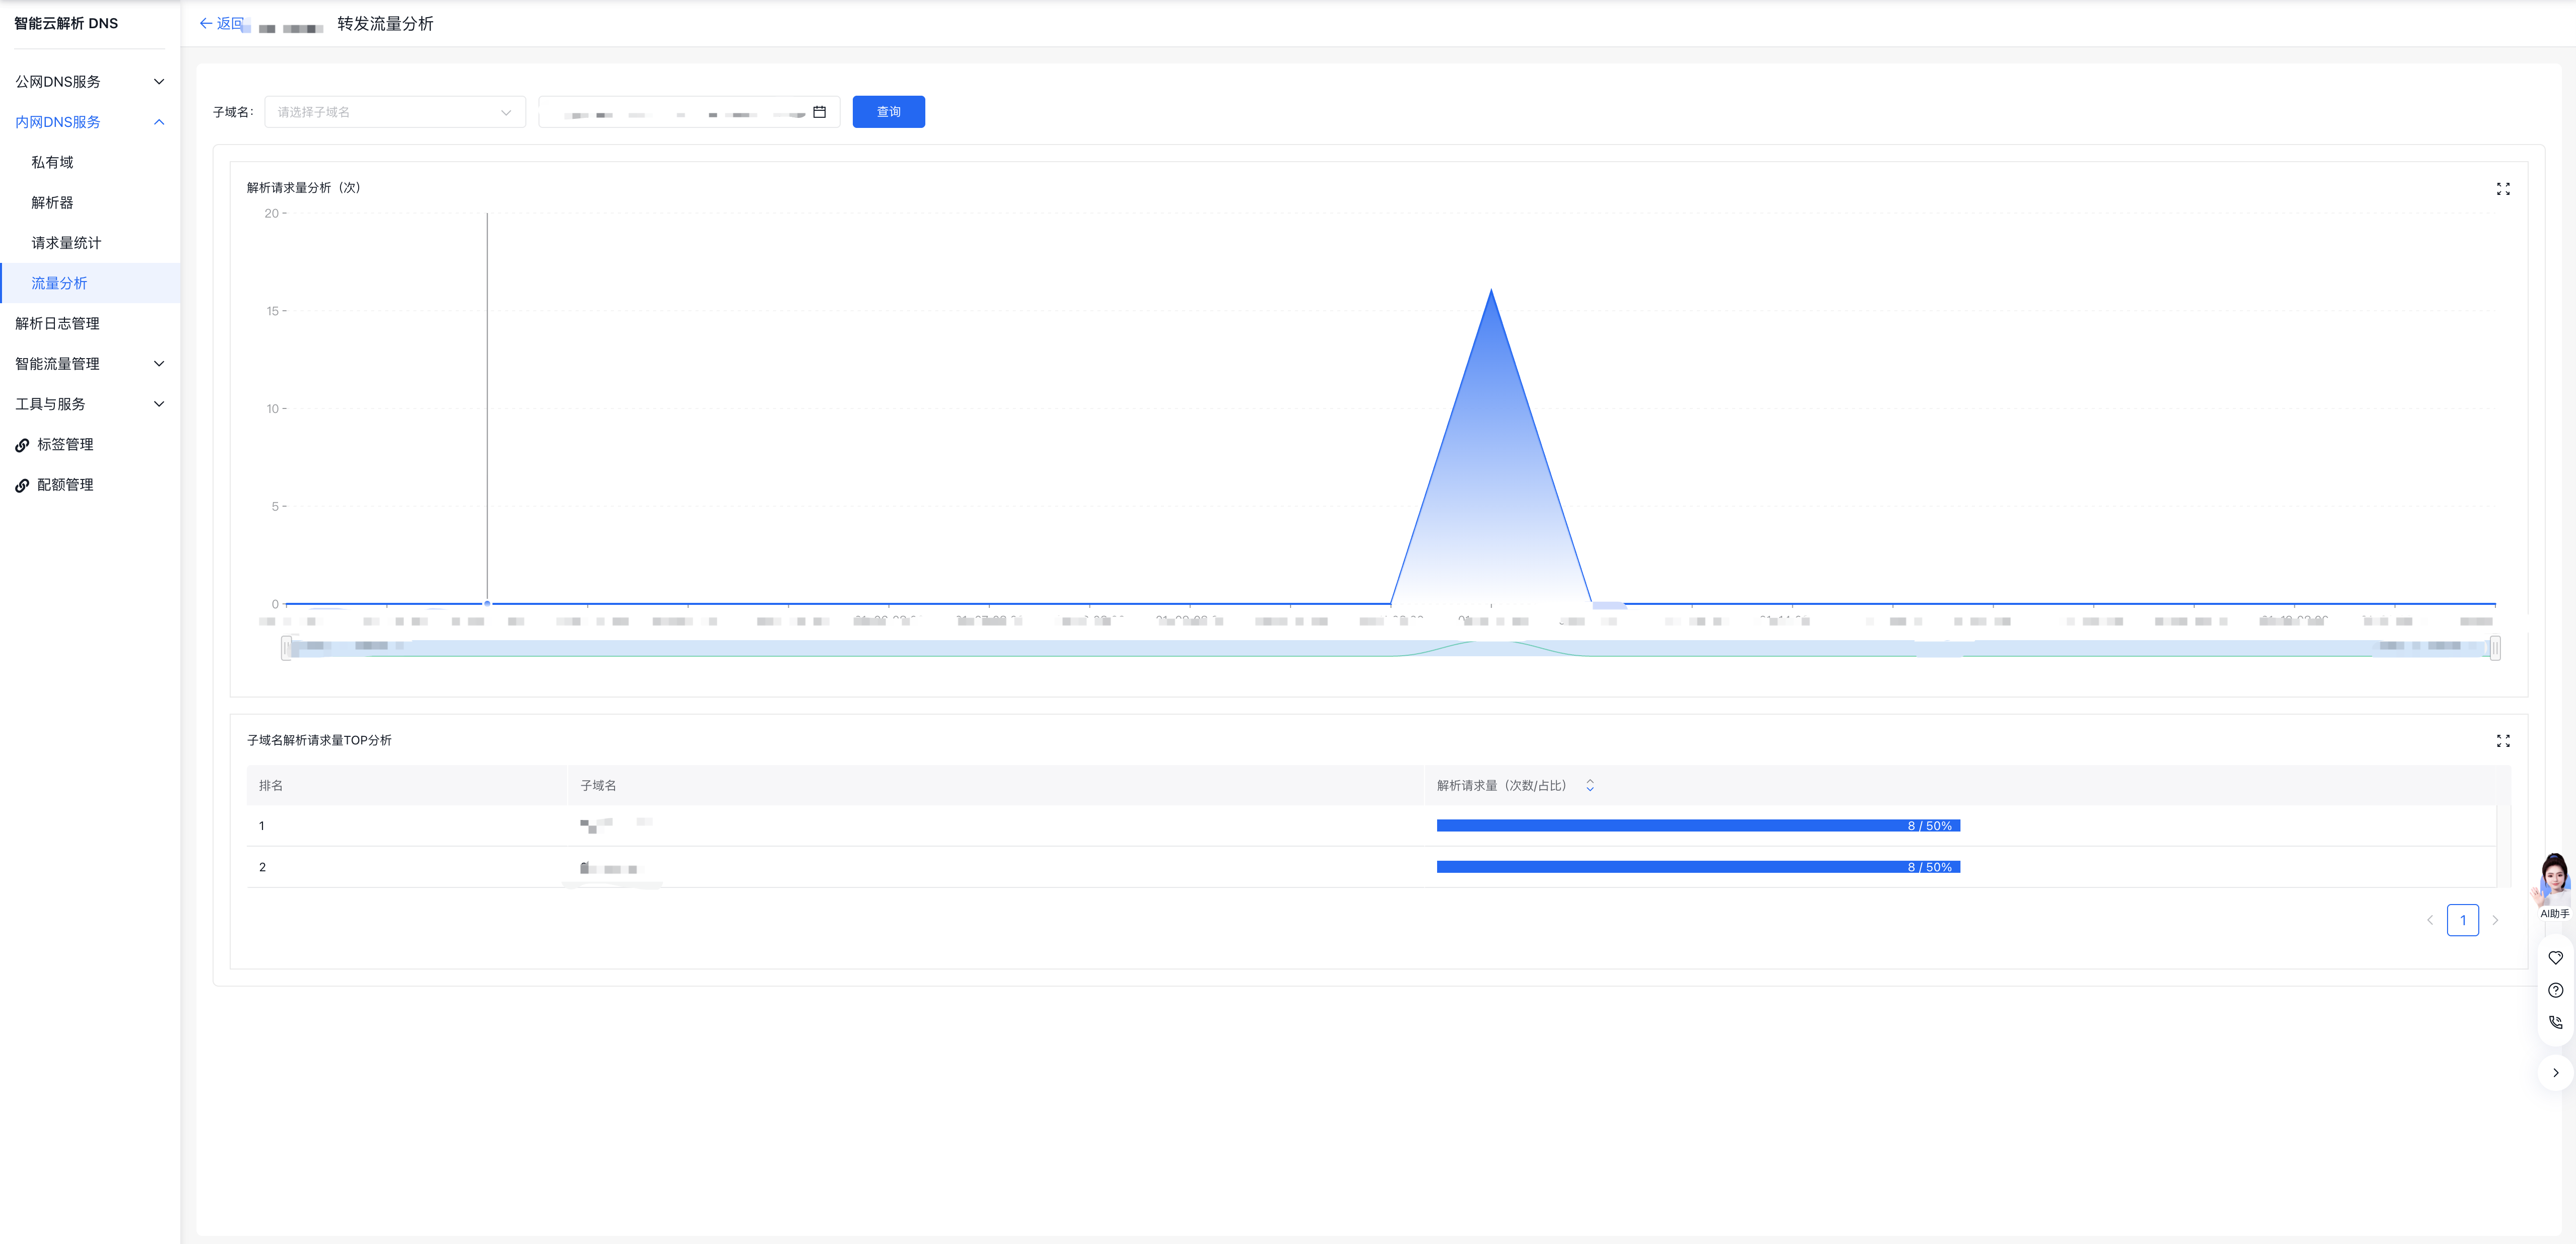Image resolution: width=2576 pixels, height=1244 pixels.
Task: Click page 1 in the pagination
Action: click(2462, 920)
